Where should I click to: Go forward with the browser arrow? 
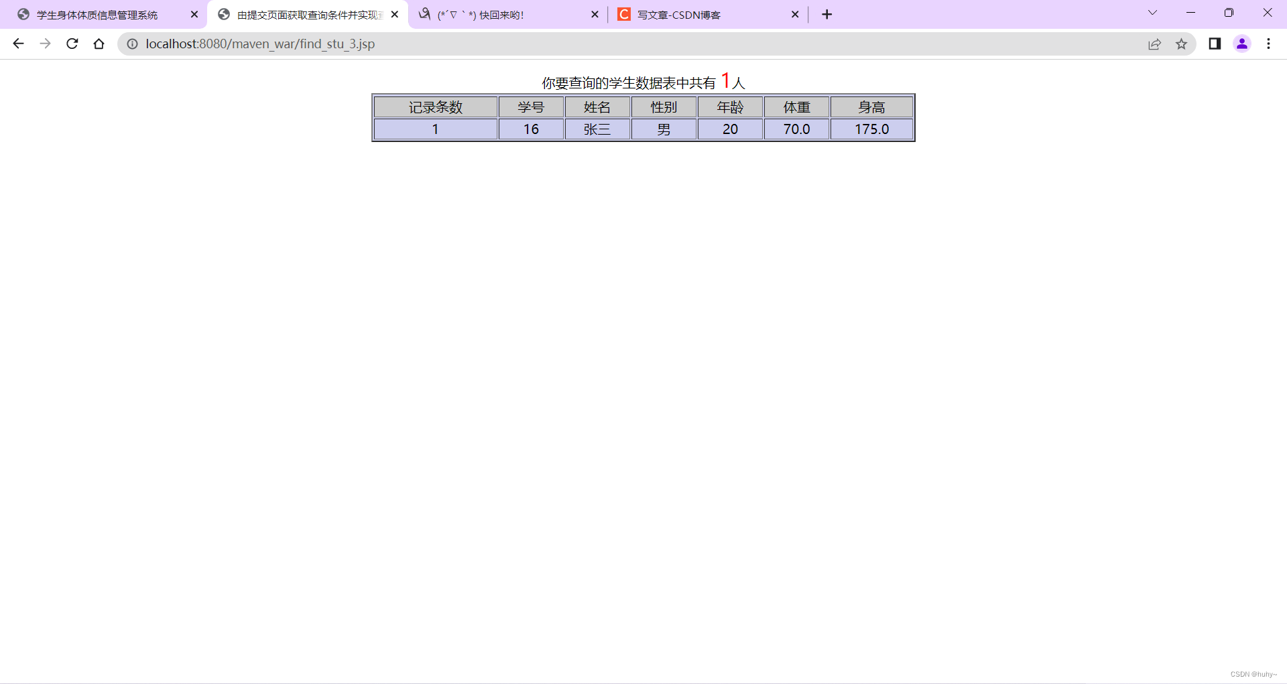click(45, 44)
